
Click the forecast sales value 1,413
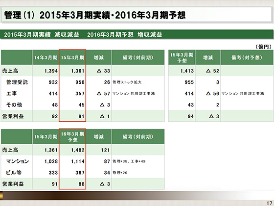187,71
